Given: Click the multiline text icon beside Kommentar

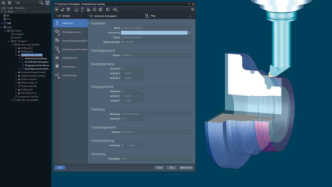Looking at the screenshot, I should point(189,33).
